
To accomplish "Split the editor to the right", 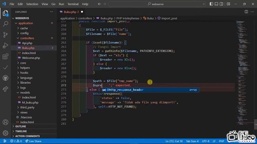I will [246, 12].
